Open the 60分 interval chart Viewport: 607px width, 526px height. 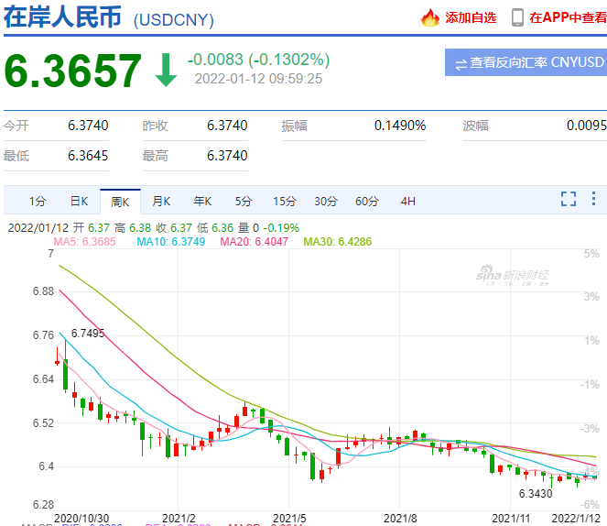point(367,202)
